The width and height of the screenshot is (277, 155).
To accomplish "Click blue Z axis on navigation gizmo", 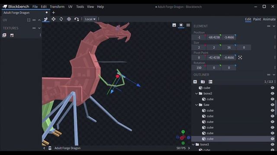I will (x=189, y=138).
